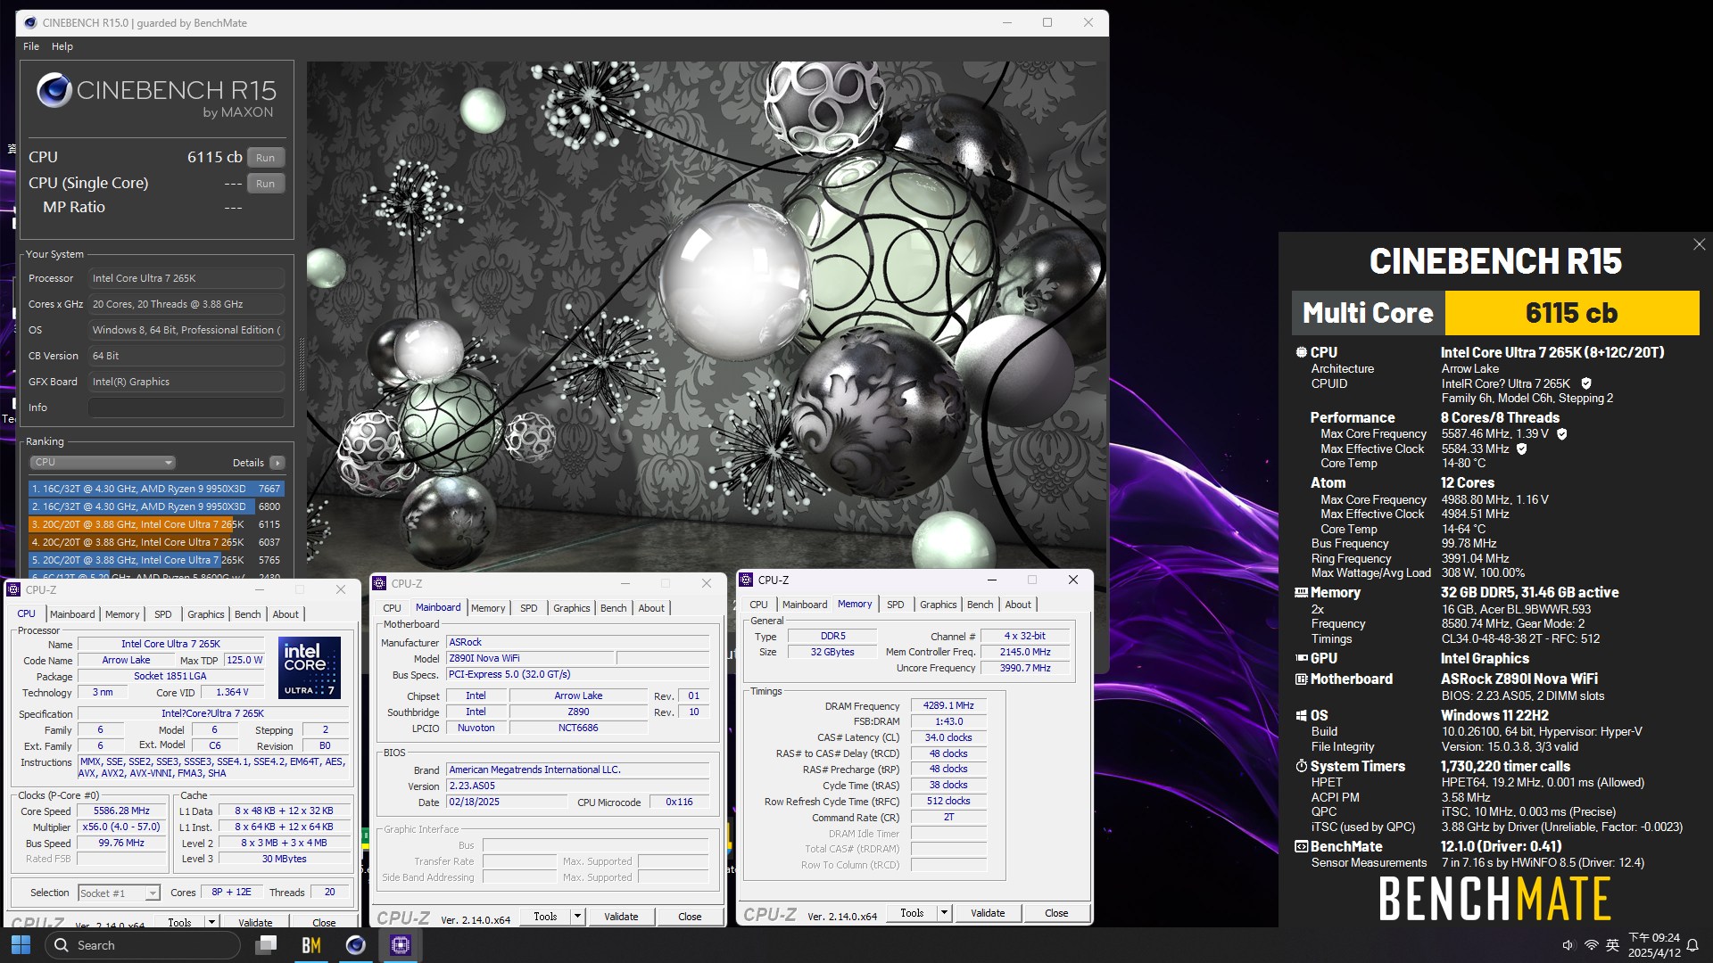Click the BIOS Version field 2.23.AS05
Viewport: 1713px width, 963px height.
[x=578, y=786]
